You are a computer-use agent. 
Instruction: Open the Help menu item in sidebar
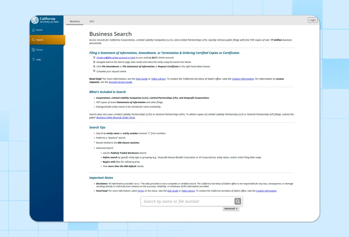[x=38, y=60]
